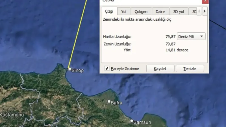Image resolution: width=226 pixels, height=127 pixels.
Task: Click the Kaydet button
Action: [160, 69]
